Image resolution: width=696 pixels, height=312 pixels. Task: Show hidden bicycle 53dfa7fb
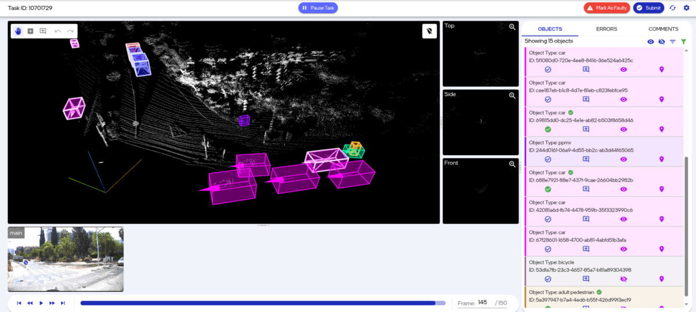(623, 279)
